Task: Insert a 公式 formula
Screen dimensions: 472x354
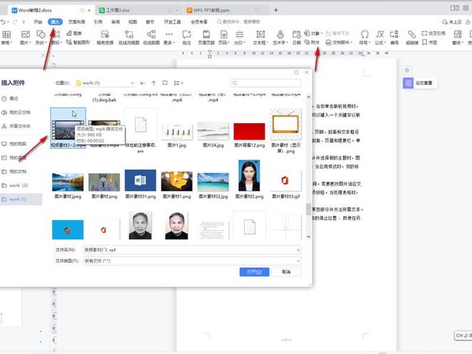Action: [x=380, y=37]
